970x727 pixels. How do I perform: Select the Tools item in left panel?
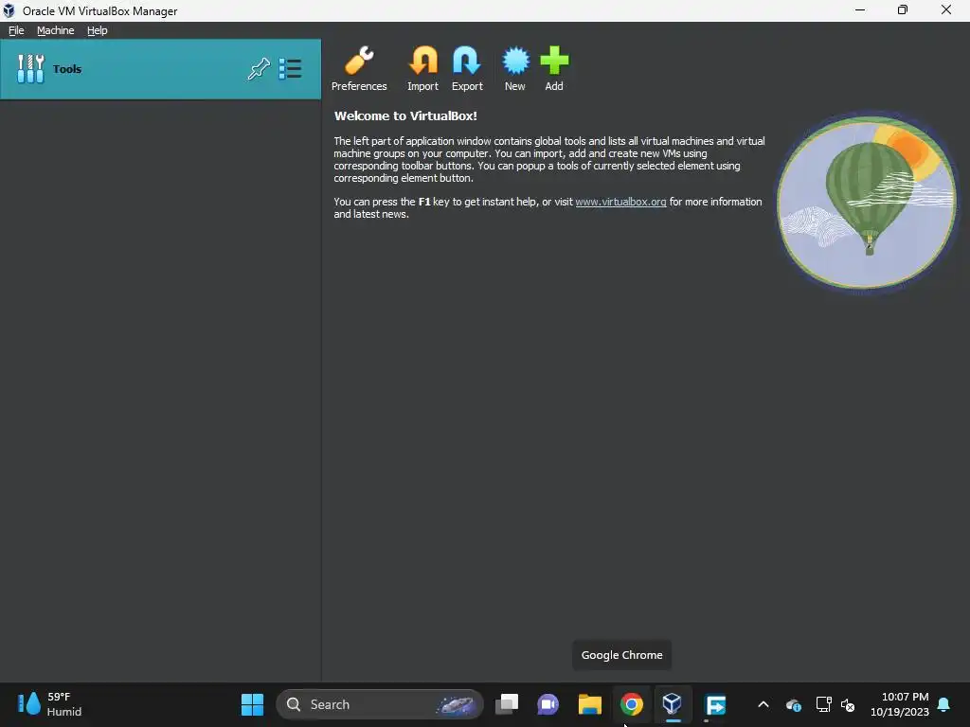(x=160, y=68)
